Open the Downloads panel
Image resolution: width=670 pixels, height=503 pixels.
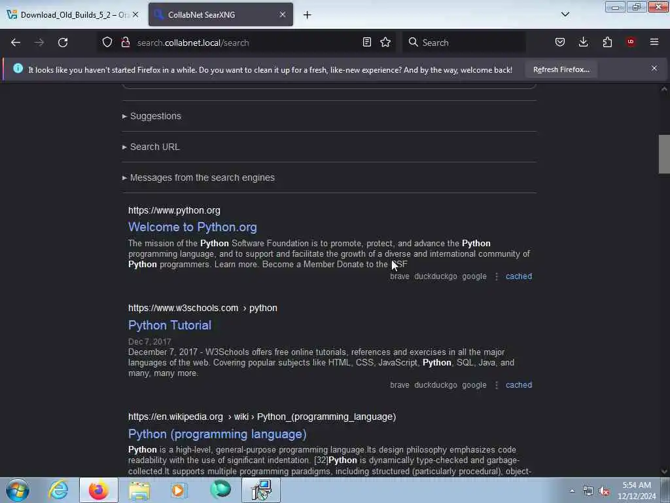583,43
